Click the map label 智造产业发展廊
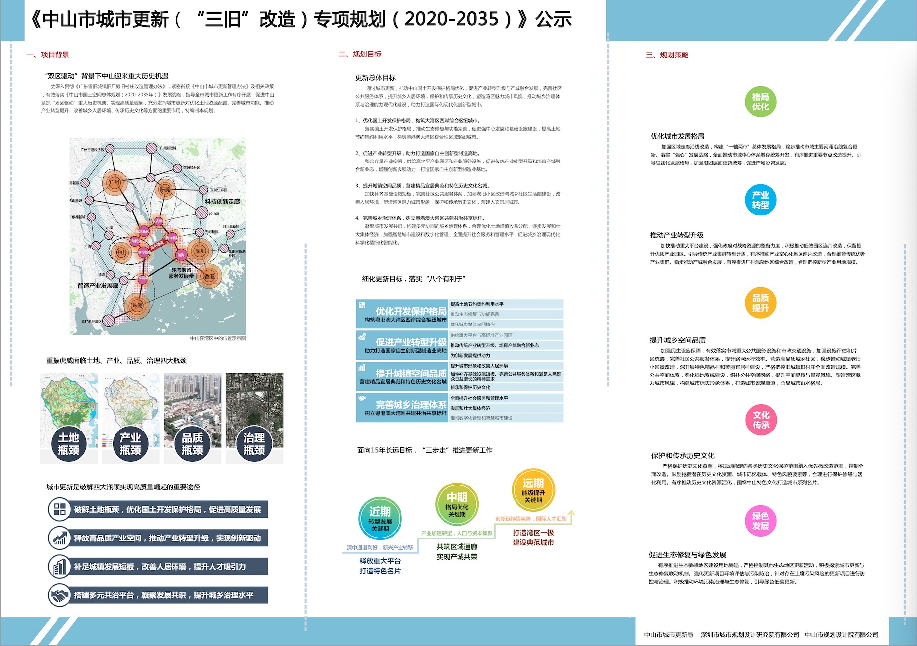The image size is (917, 646). [98, 286]
